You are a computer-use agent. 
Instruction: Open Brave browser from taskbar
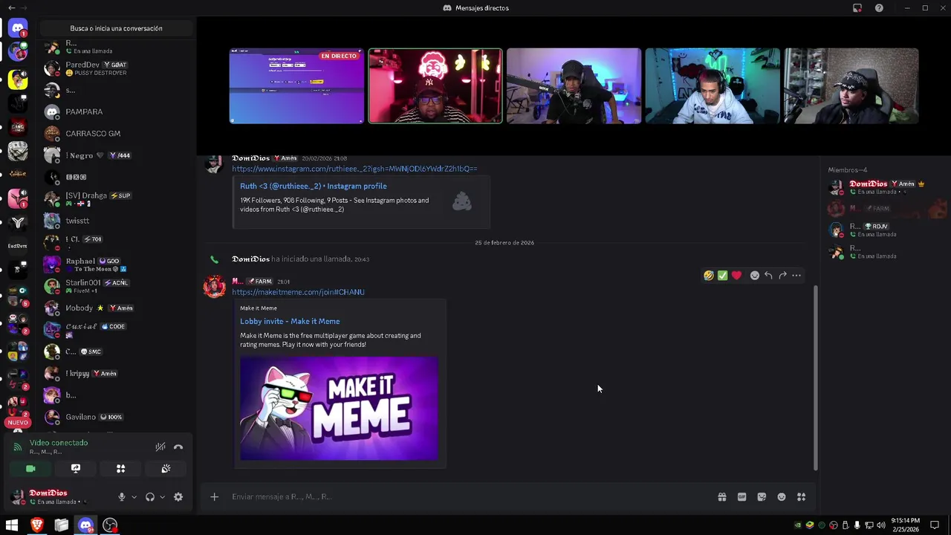click(x=36, y=525)
